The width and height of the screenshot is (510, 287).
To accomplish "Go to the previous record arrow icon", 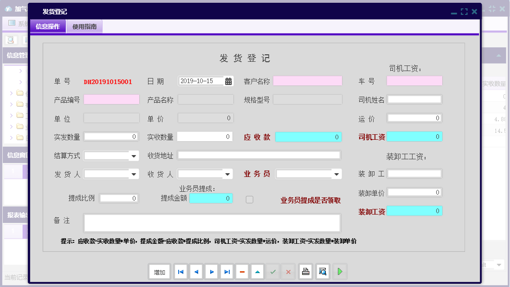I will 196,272.
